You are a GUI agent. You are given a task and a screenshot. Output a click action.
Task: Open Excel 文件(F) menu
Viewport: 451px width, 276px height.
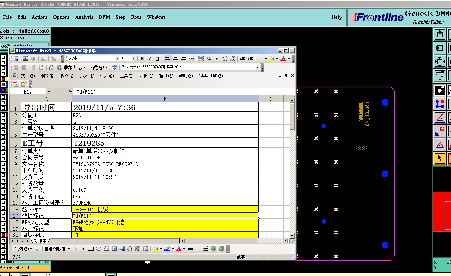(28, 76)
